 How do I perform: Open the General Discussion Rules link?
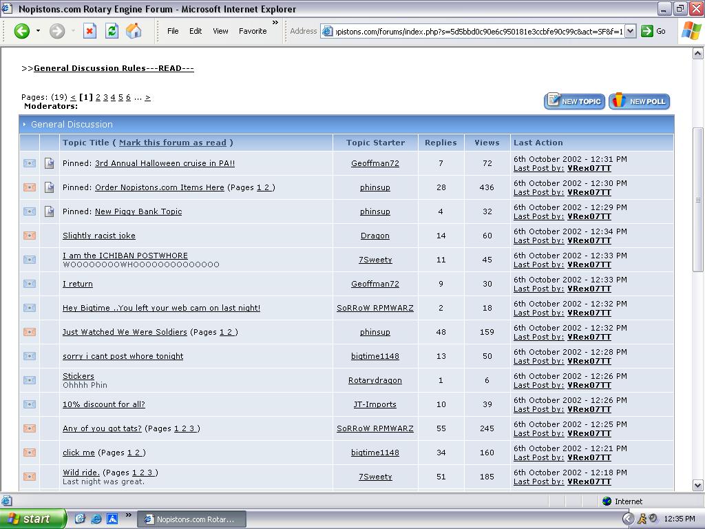(x=114, y=68)
